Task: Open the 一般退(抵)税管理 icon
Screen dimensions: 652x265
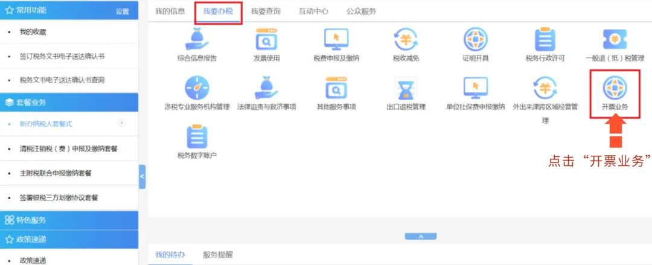Action: [x=615, y=39]
